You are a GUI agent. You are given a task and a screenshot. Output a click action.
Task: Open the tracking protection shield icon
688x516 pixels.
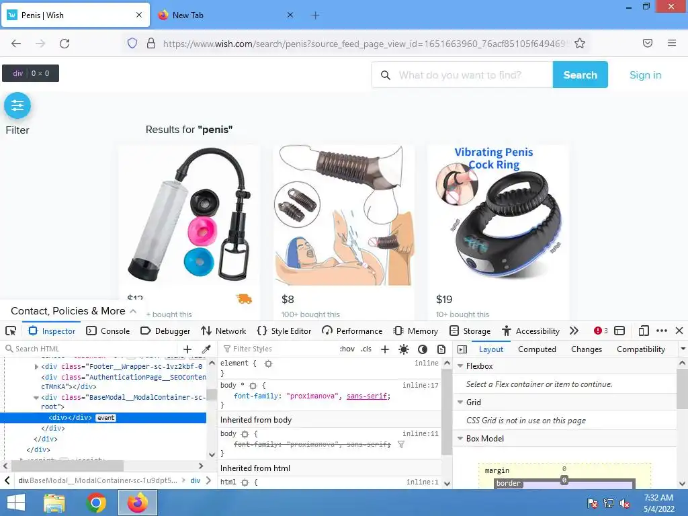(x=132, y=43)
